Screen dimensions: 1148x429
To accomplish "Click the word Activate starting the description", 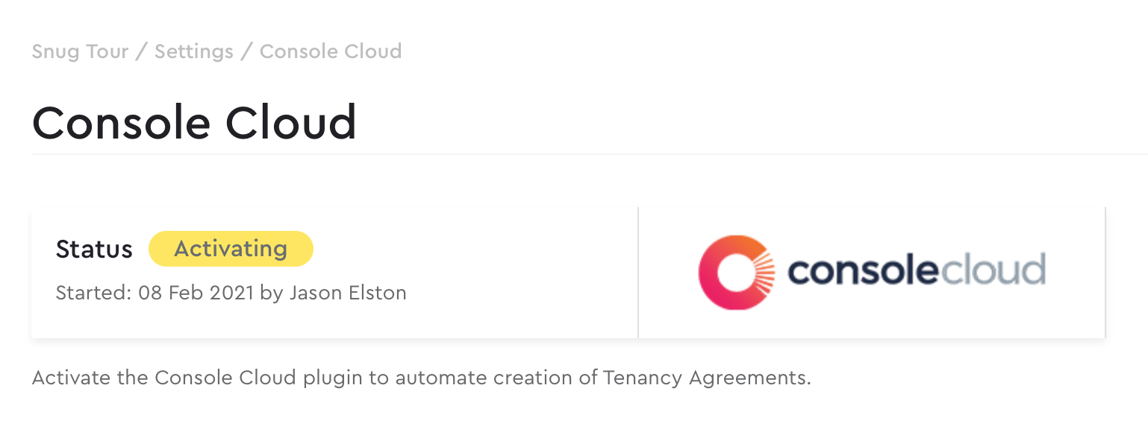I will 72,378.
